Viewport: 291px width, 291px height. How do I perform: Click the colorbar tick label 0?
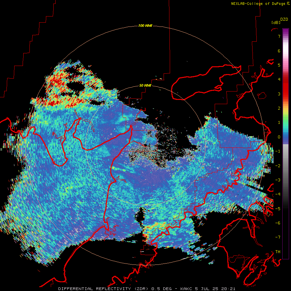(x=279, y=137)
